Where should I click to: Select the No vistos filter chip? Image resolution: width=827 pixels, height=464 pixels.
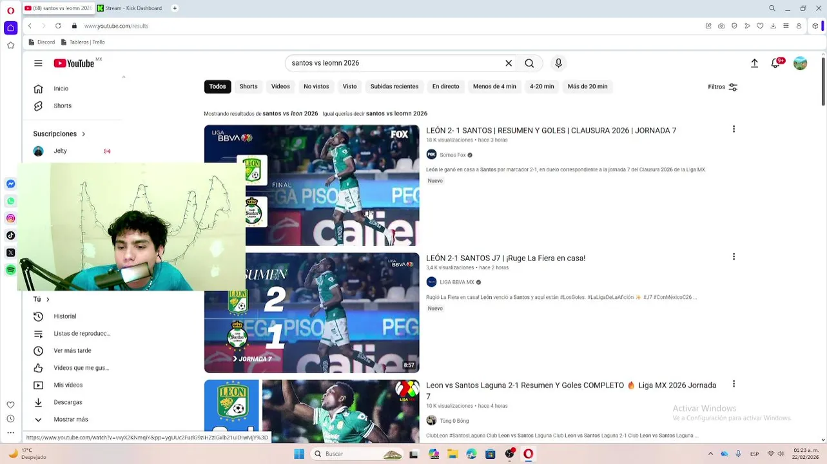pos(316,86)
